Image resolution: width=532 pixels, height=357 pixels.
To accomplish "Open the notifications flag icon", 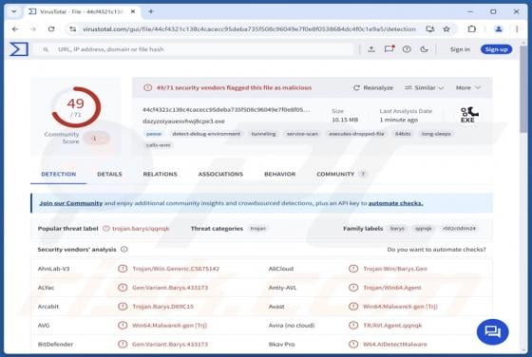I will tap(389, 49).
